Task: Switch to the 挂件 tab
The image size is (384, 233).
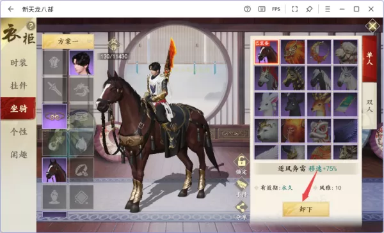Action: tap(19, 86)
